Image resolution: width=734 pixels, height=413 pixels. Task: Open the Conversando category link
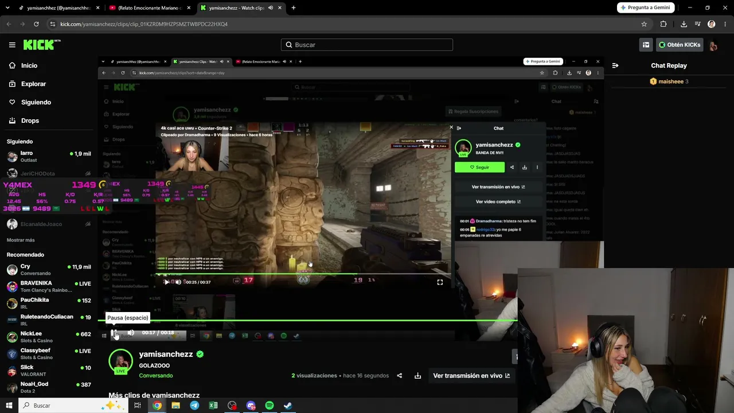155,376
